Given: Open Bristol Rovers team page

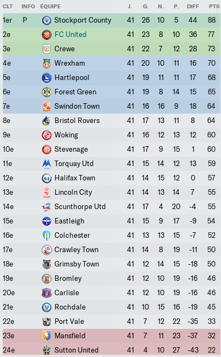Looking at the screenshot, I should (77, 121).
